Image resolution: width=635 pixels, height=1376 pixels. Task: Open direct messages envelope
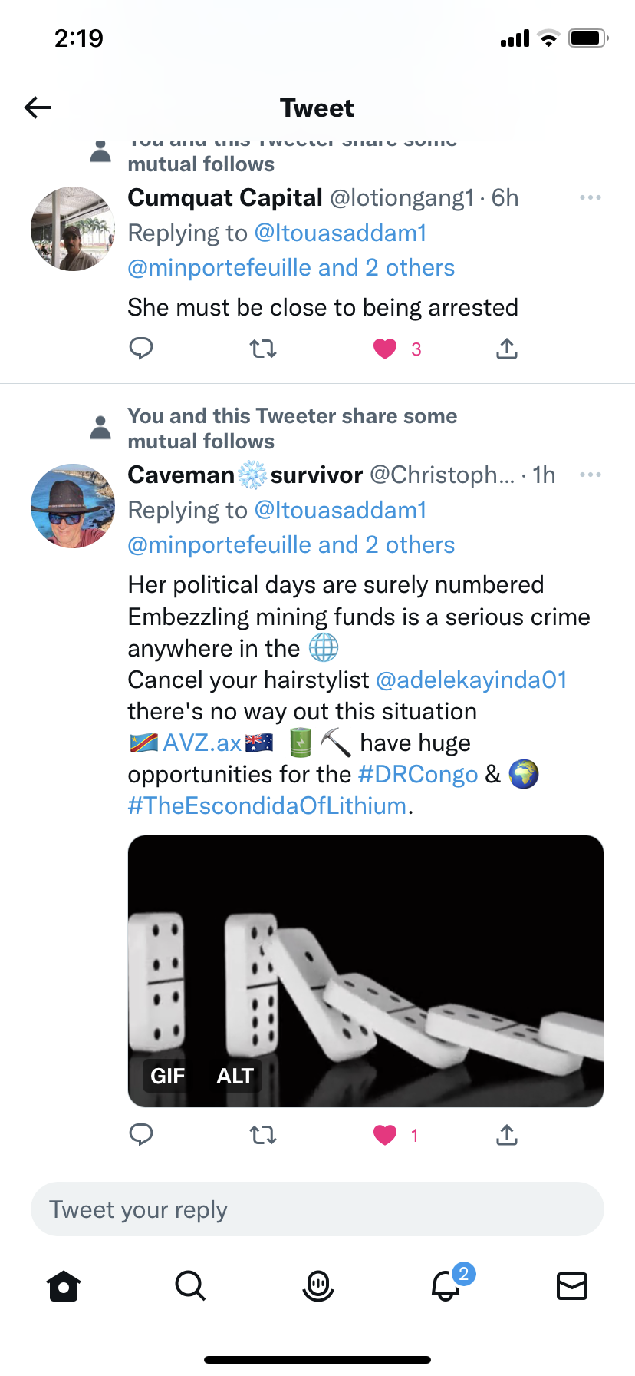click(572, 1285)
